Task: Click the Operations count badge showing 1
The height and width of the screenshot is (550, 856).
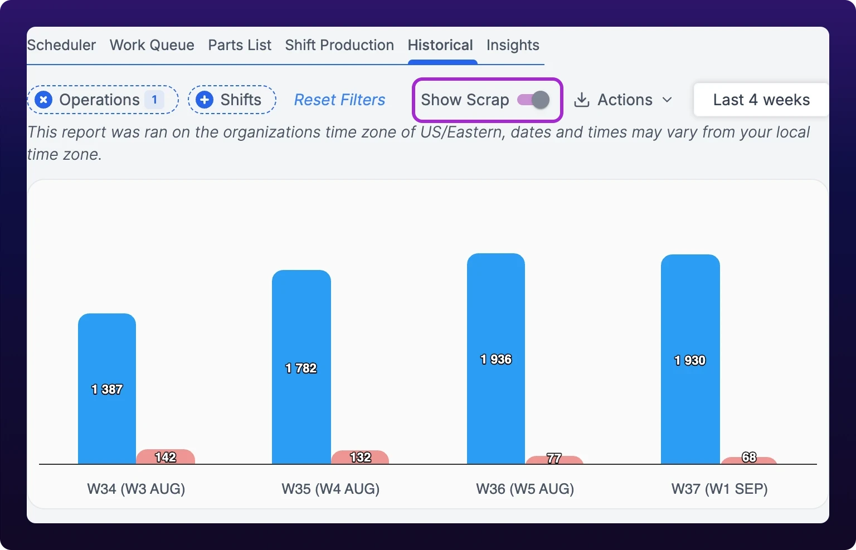Action: 154,100
